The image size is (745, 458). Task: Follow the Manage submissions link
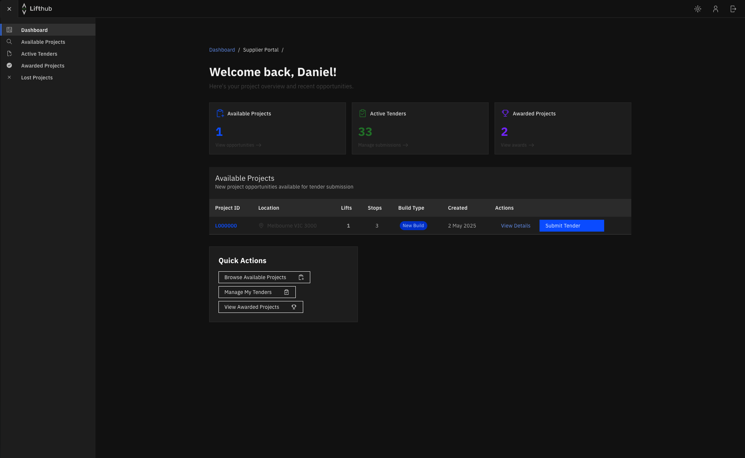pos(383,145)
